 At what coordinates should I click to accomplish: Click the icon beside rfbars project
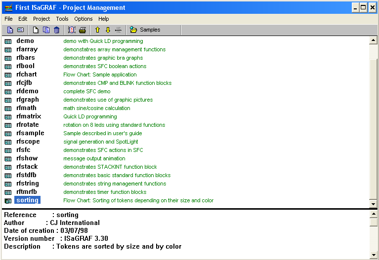pos(8,58)
